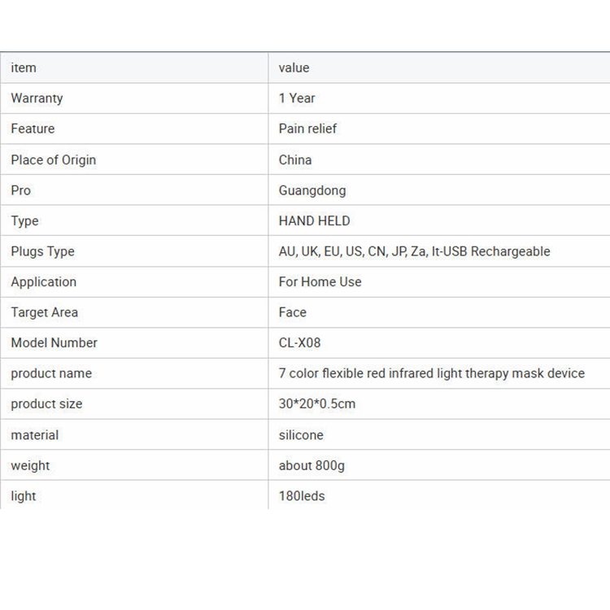Click the "silicone" material value
The width and height of the screenshot is (610, 610).
(x=301, y=435)
